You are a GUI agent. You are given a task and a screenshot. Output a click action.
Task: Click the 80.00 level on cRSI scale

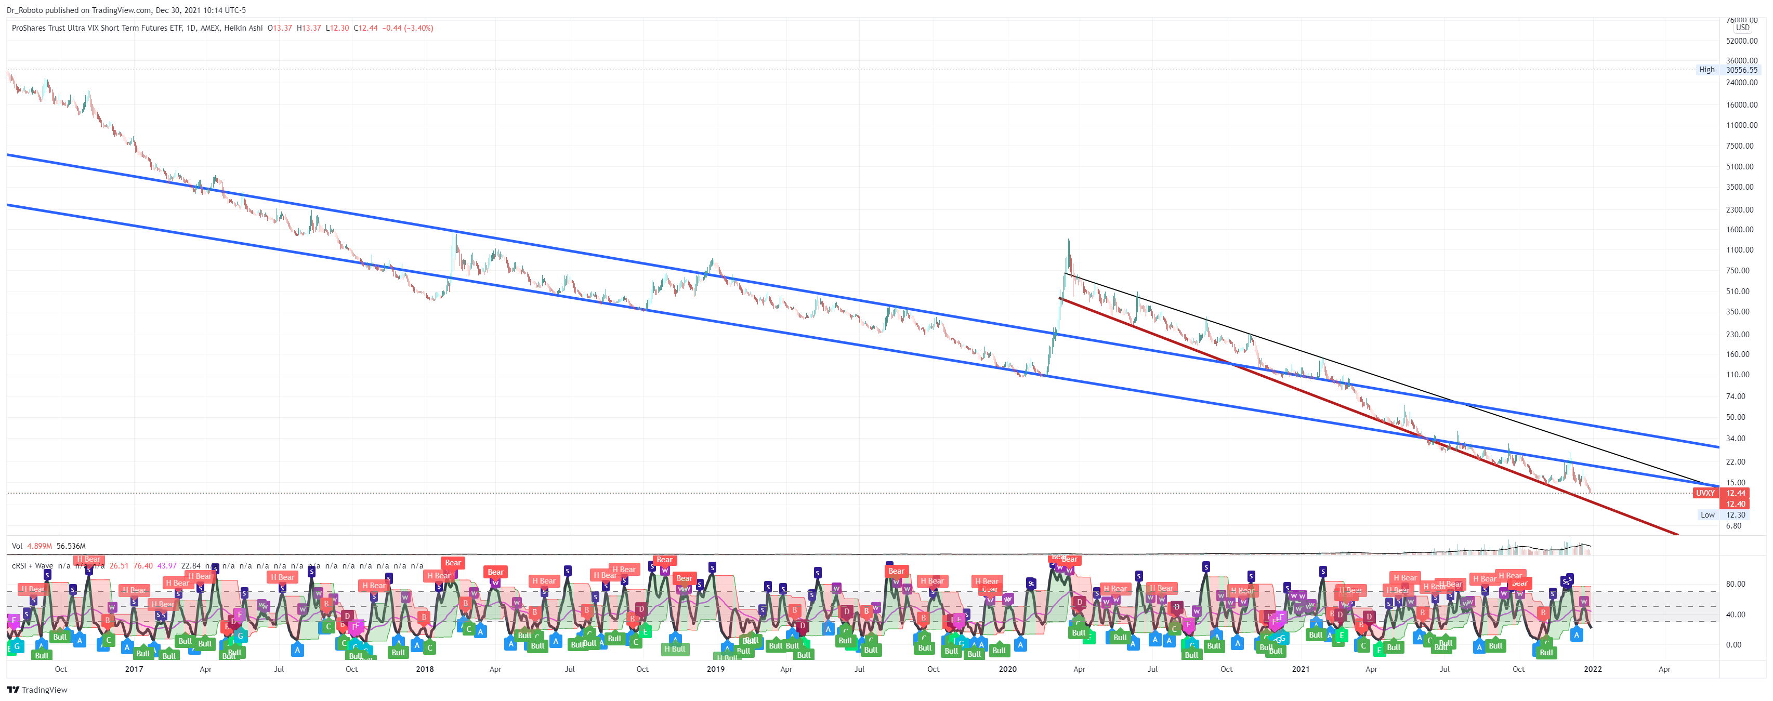pos(1735,584)
